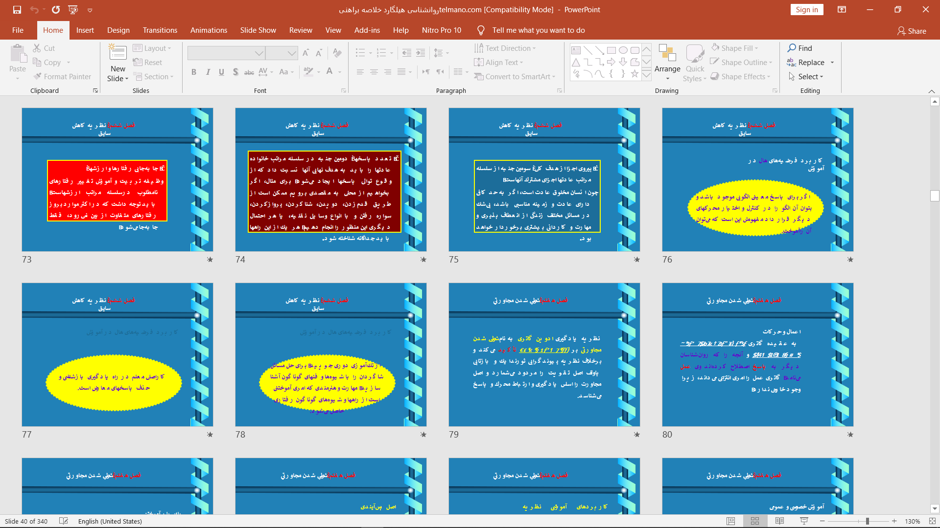Click the Increase Font Size icon
Image resolution: width=940 pixels, height=528 pixels.
click(306, 53)
